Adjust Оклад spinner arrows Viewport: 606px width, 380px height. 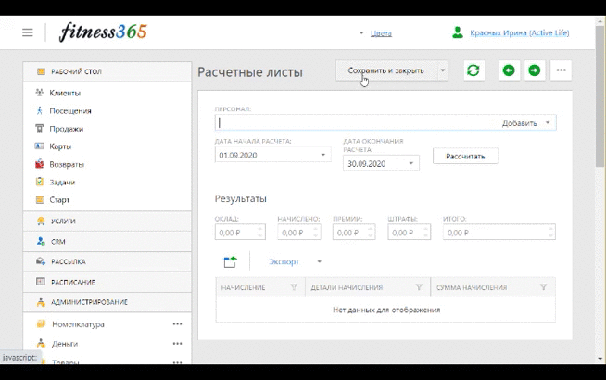[x=260, y=233]
